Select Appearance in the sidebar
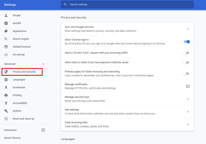This screenshot has height=144, width=206. (19, 31)
